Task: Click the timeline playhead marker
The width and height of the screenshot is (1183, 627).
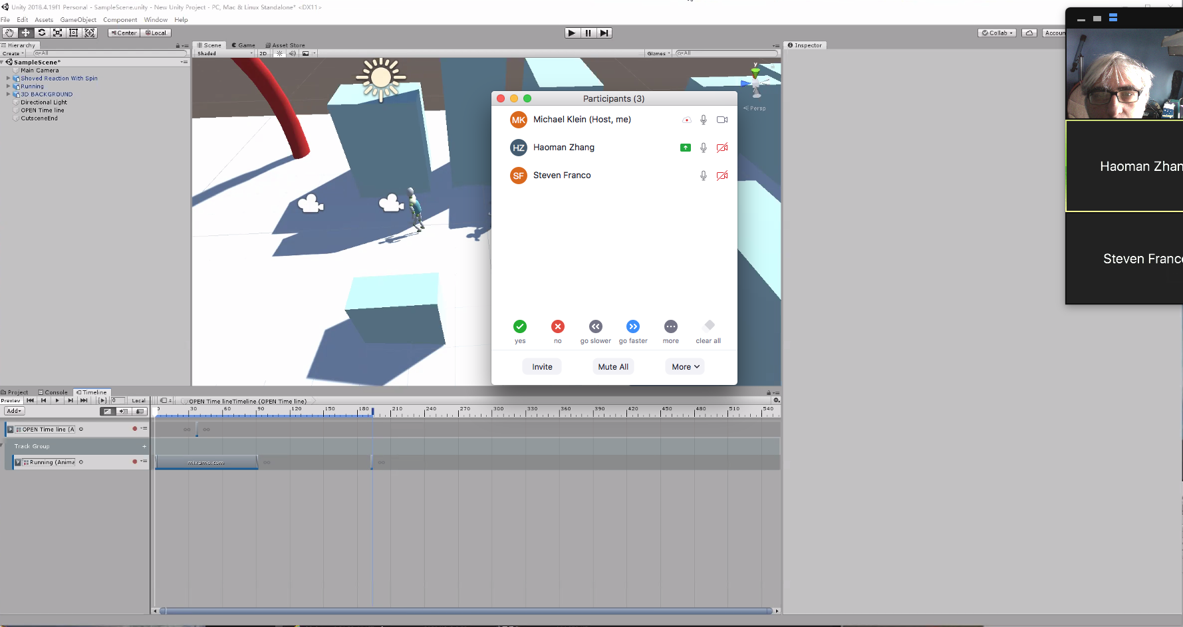Action: [372, 411]
